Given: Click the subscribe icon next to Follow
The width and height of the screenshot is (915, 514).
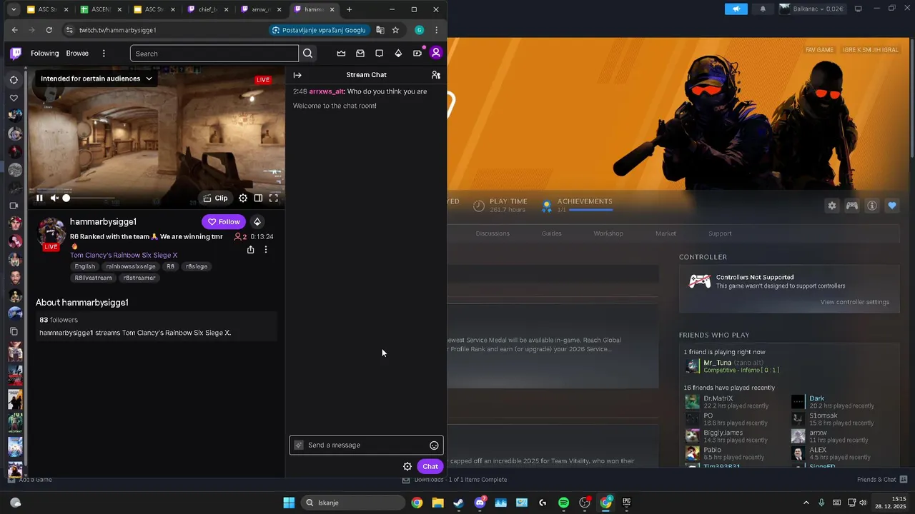Looking at the screenshot, I should point(257,222).
